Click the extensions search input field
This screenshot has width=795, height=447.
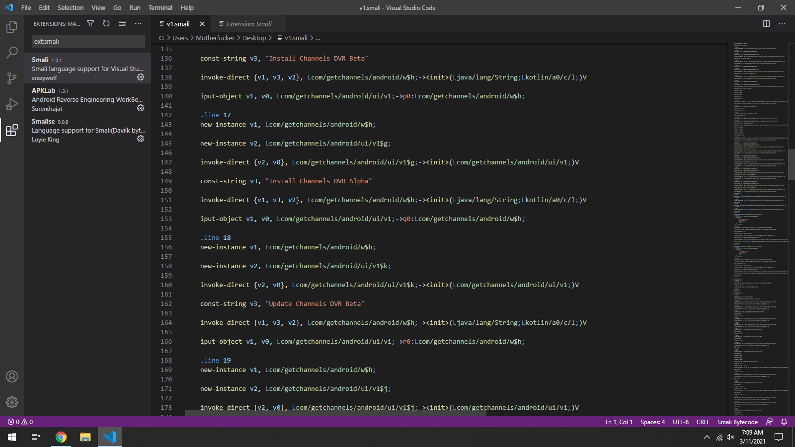coord(88,41)
